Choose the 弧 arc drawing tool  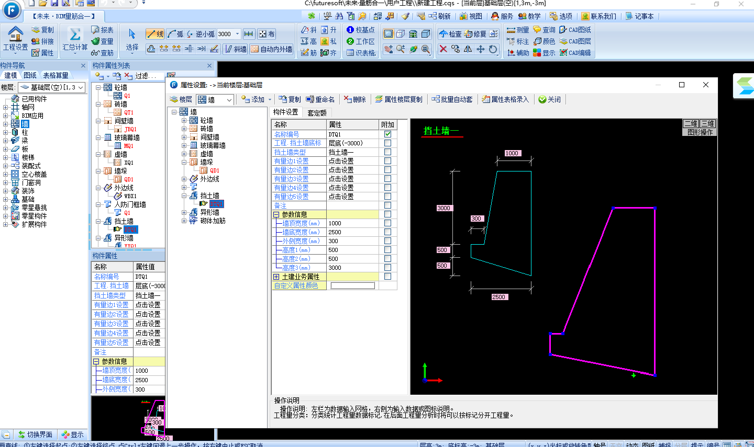[x=175, y=34]
